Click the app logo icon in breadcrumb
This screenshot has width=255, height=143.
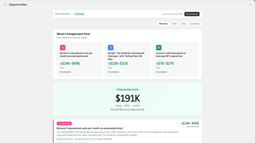pos(5,5)
